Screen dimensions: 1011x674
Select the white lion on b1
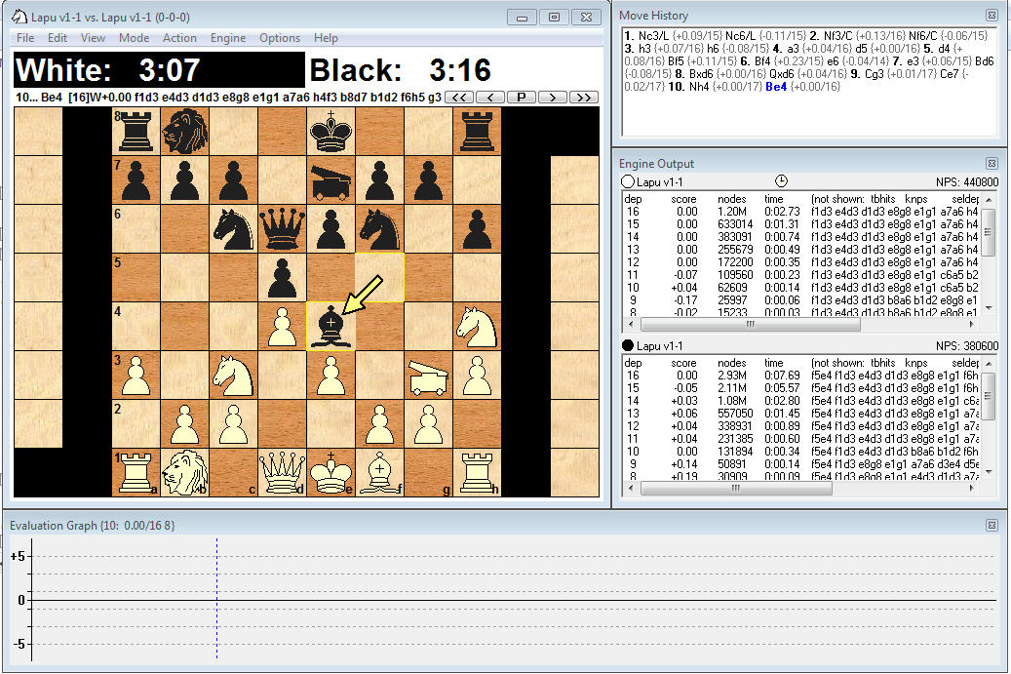click(185, 472)
